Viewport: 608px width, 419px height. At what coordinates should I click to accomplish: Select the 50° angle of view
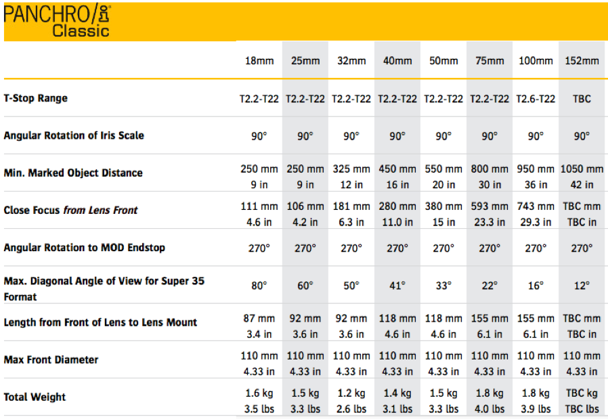[351, 286]
